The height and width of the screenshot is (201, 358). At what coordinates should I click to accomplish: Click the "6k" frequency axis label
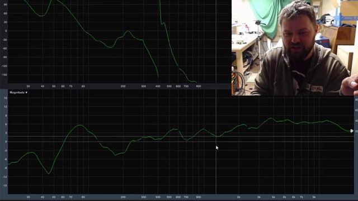click(294, 197)
